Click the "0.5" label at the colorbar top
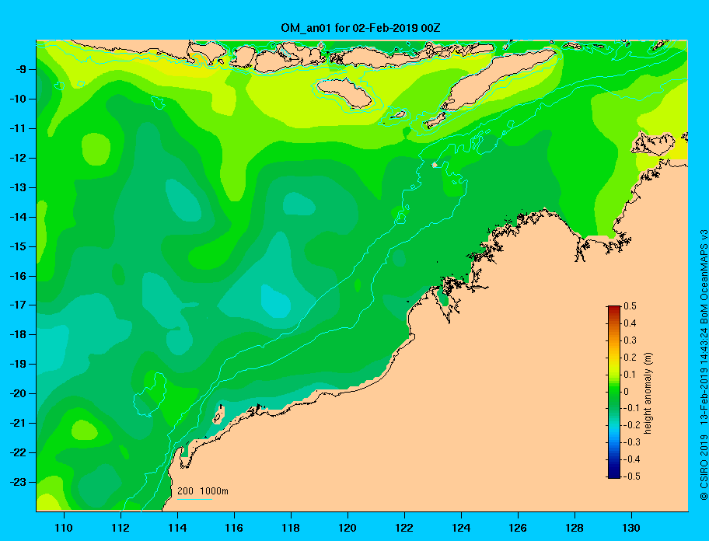 pyautogui.click(x=630, y=306)
